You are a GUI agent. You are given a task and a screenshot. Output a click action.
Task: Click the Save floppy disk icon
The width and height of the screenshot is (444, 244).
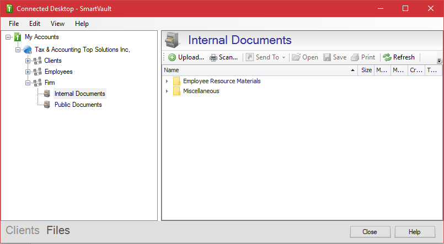pyautogui.click(x=327, y=57)
